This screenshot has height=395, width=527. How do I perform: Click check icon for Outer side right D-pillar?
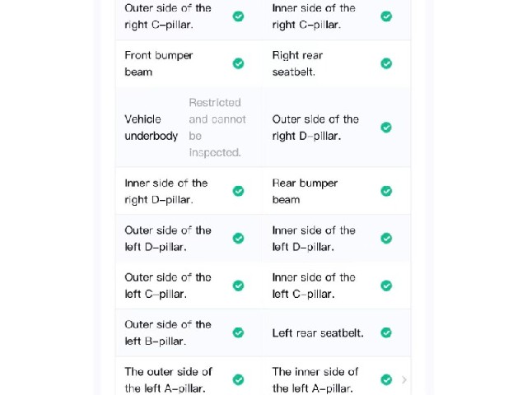pos(386,128)
